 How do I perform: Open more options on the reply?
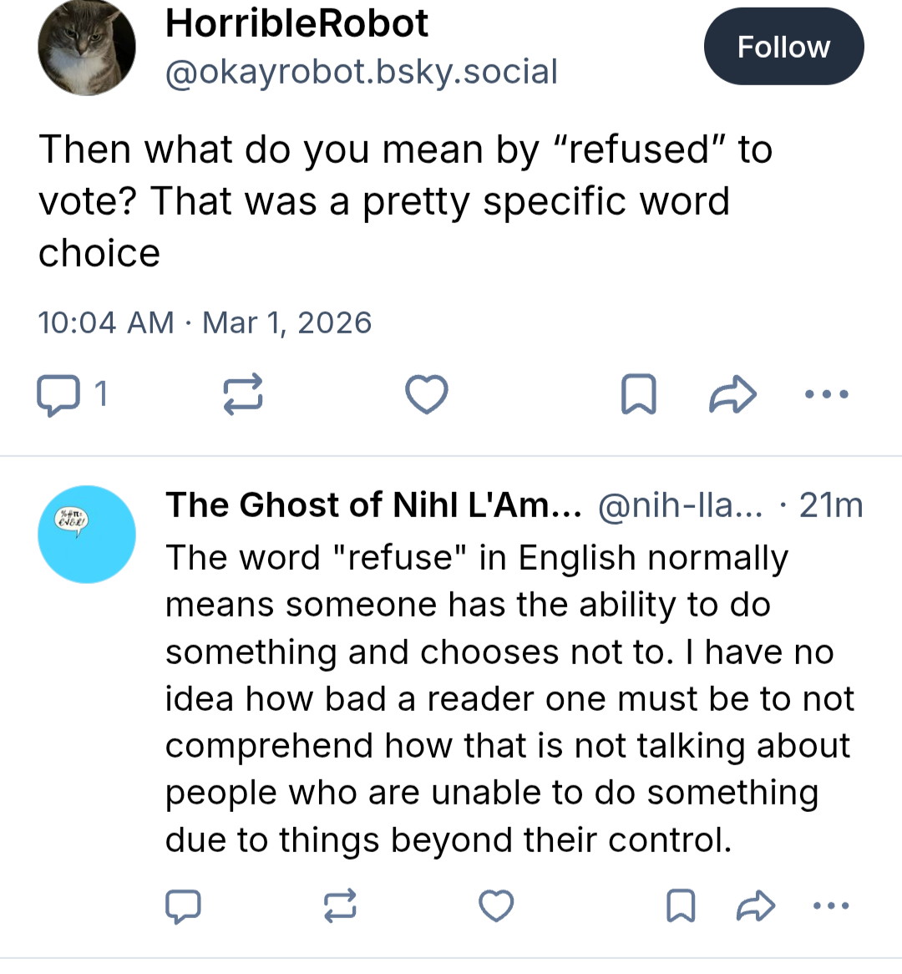(830, 906)
